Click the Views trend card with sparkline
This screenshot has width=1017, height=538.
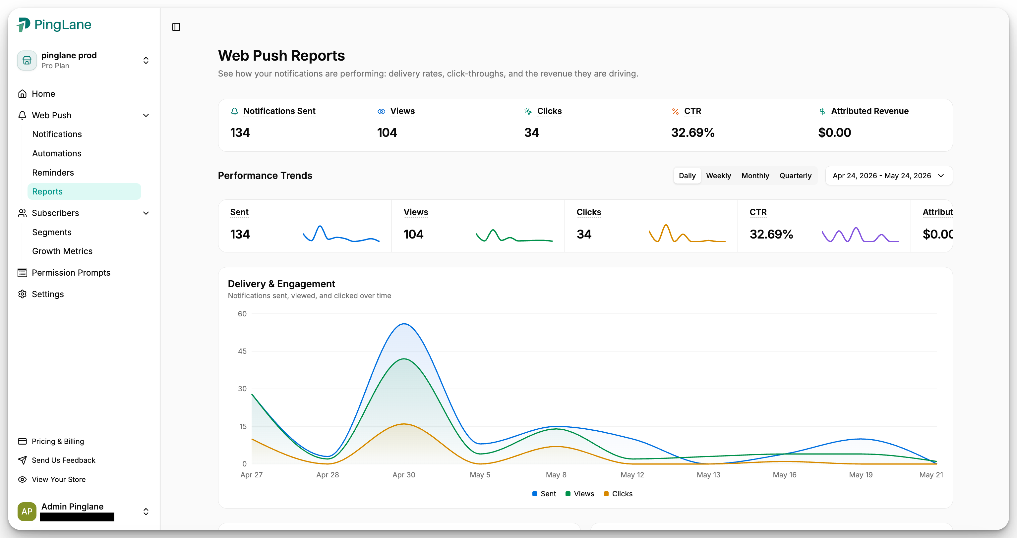pos(478,226)
